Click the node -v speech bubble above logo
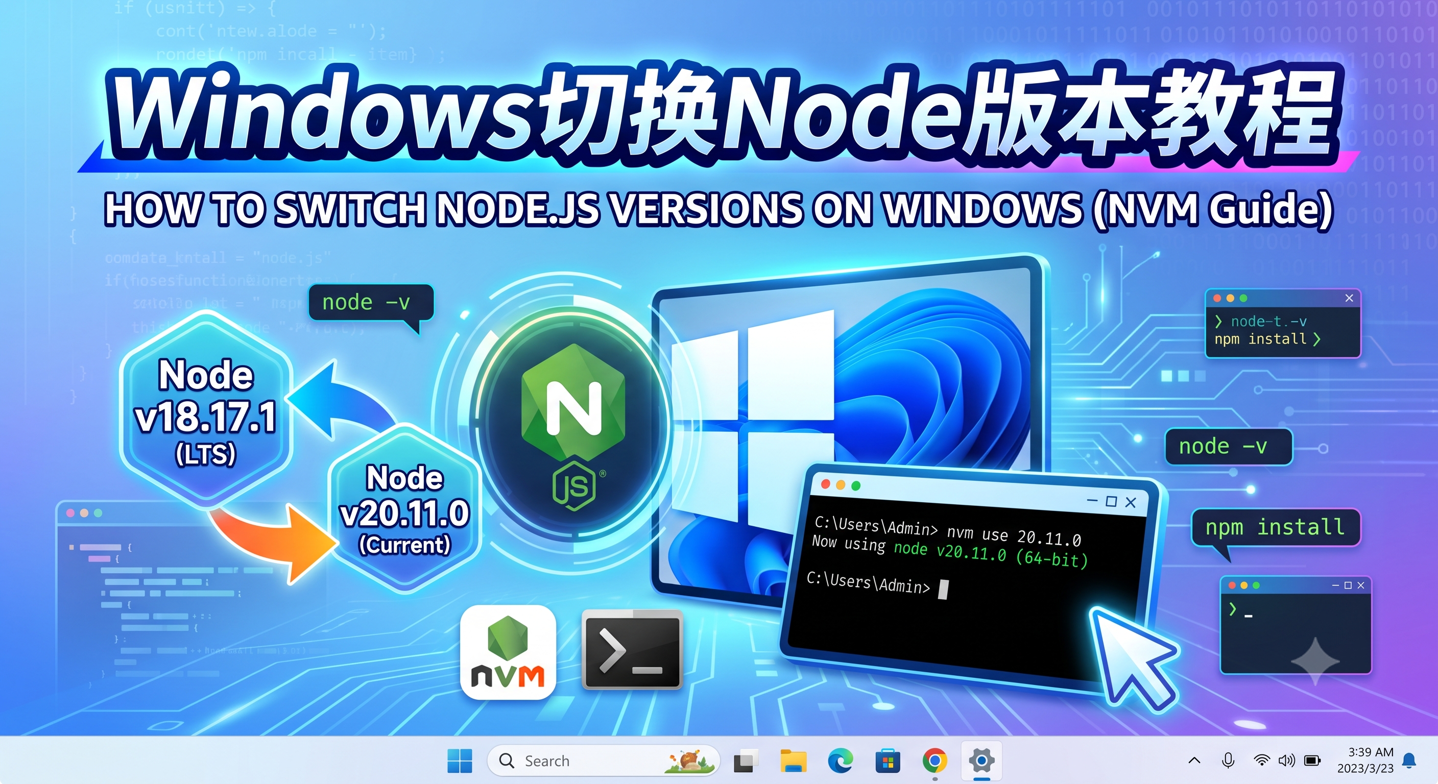This screenshot has width=1438, height=784. 371,303
